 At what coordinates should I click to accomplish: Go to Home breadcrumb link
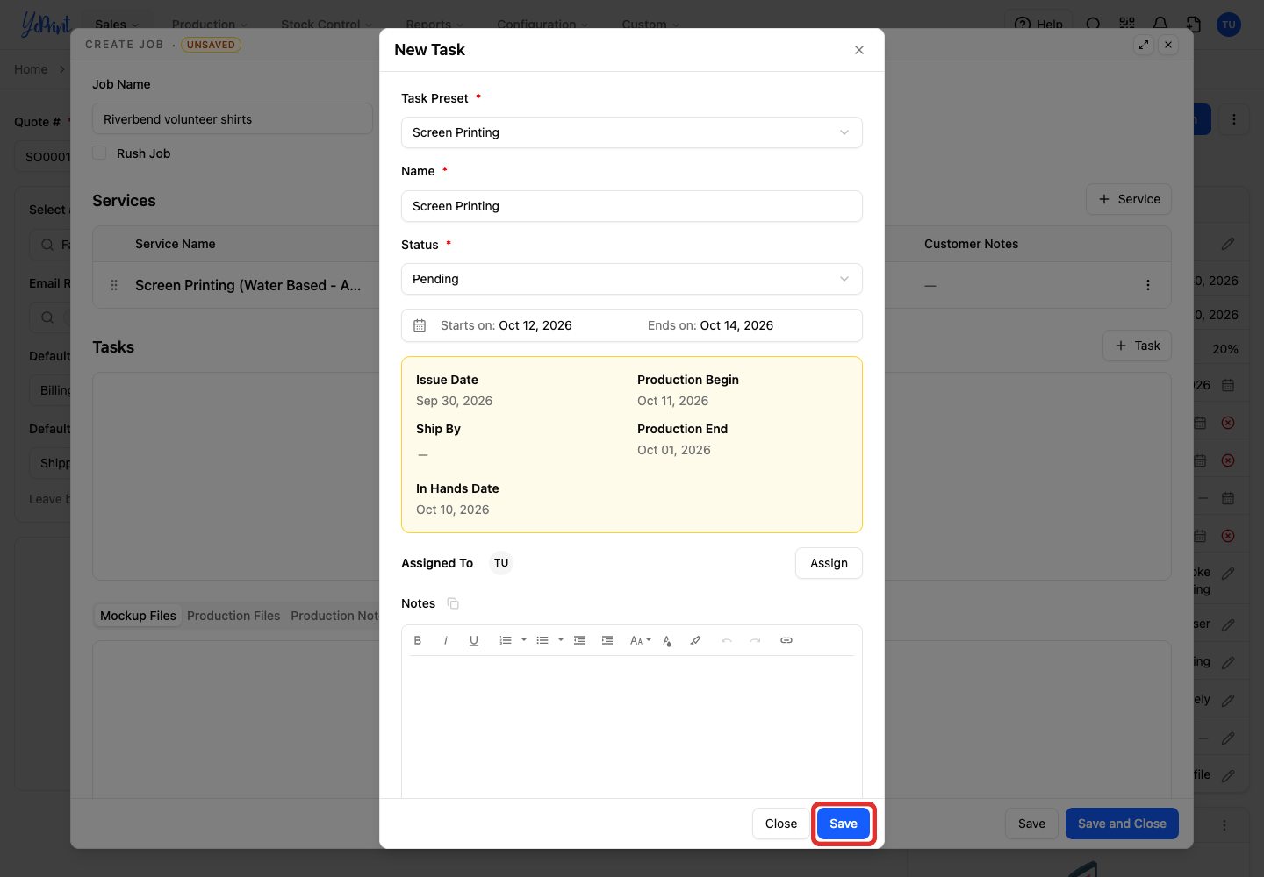(31, 69)
